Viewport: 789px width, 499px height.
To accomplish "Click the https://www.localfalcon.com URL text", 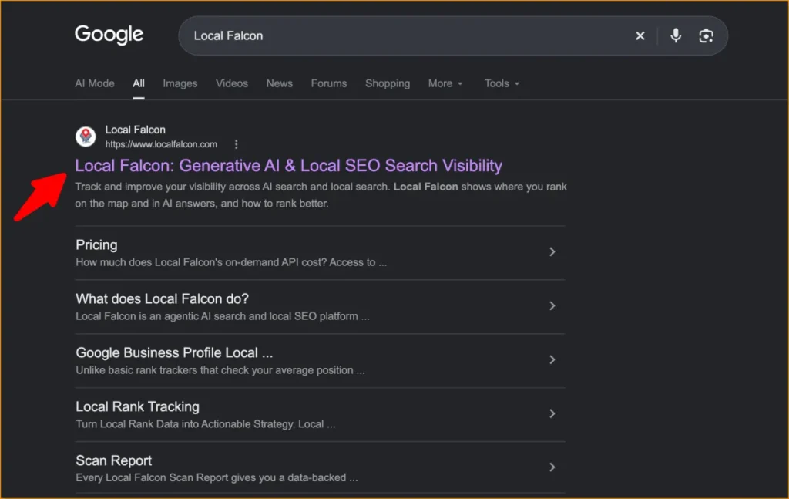I will tap(161, 144).
